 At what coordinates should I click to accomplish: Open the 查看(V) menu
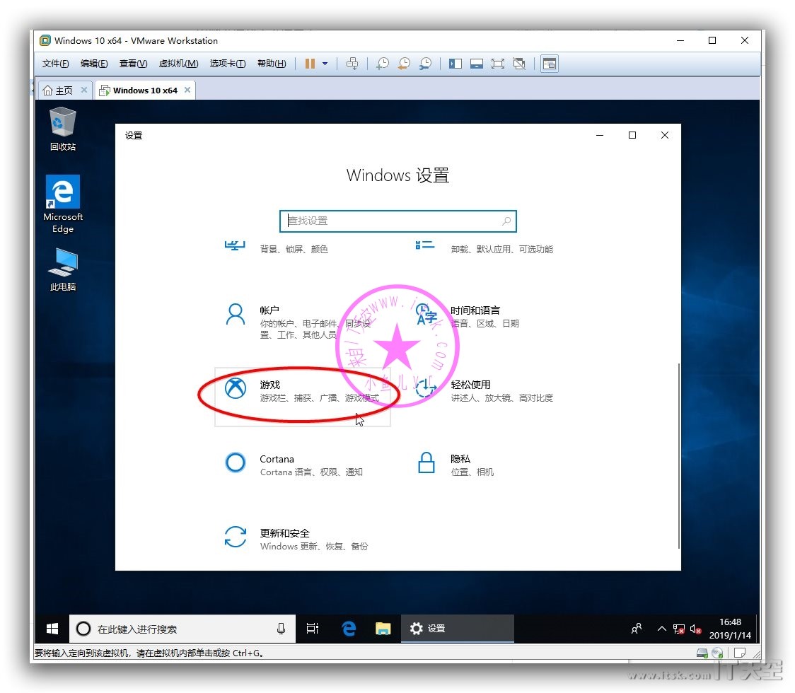[x=134, y=64]
